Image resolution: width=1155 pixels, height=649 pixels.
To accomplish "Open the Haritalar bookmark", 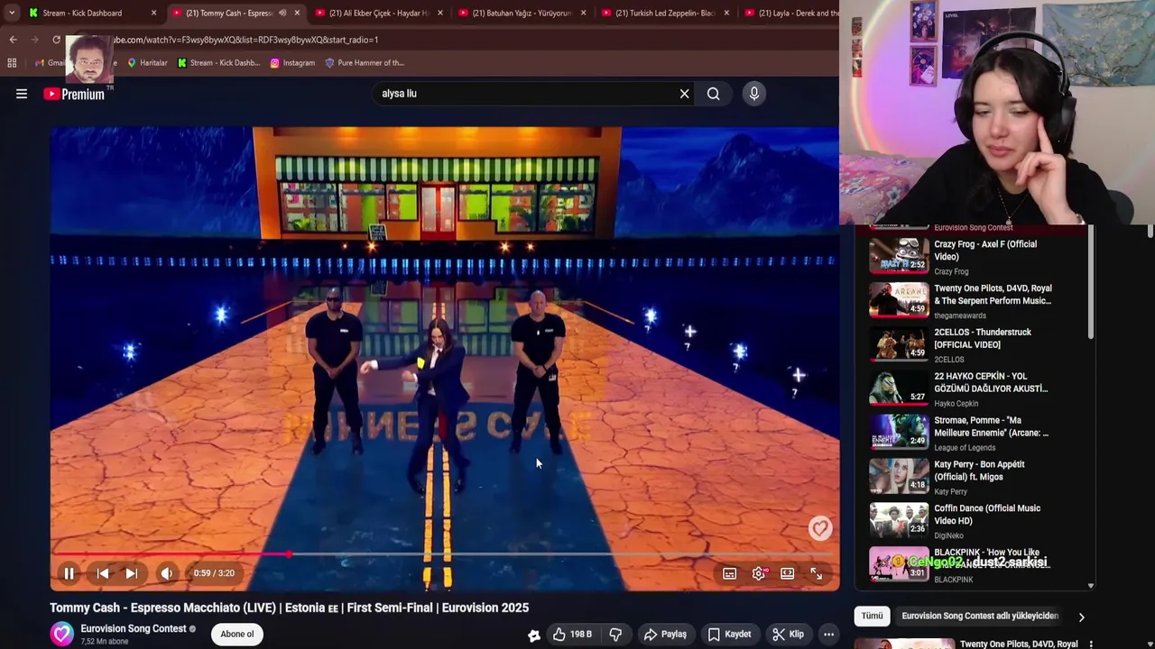I will point(147,63).
